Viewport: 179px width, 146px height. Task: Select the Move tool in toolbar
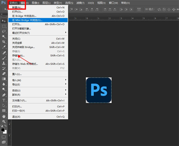(4, 21)
